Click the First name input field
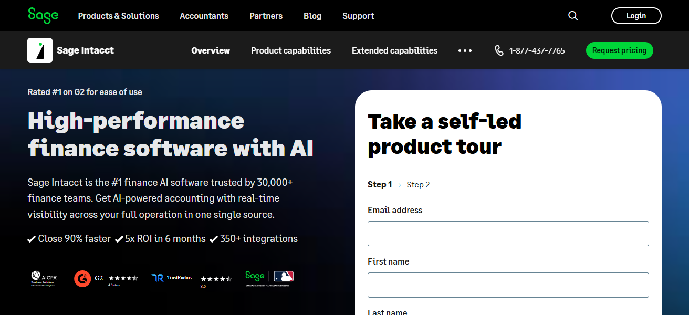This screenshot has height=315, width=689. (x=508, y=285)
